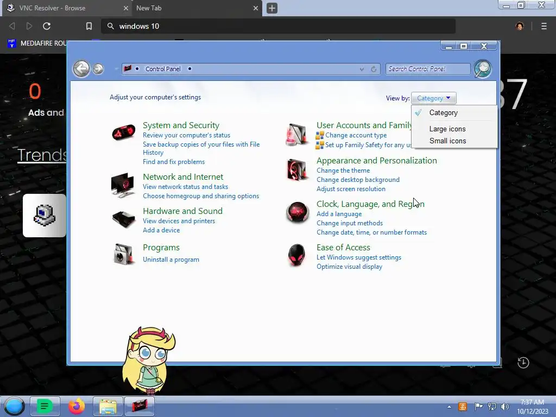Open Firefox from the taskbar
This screenshot has width=556, height=417.
pos(76,406)
